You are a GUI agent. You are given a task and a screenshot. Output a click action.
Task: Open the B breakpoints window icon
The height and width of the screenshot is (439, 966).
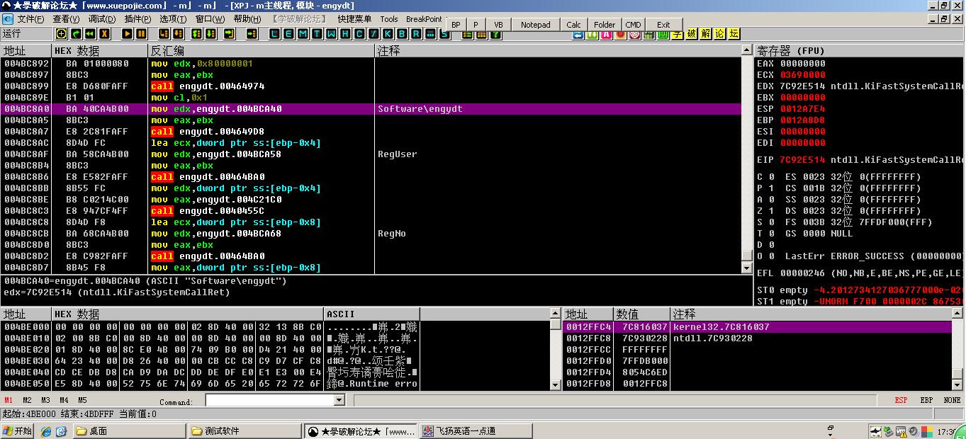(x=402, y=34)
